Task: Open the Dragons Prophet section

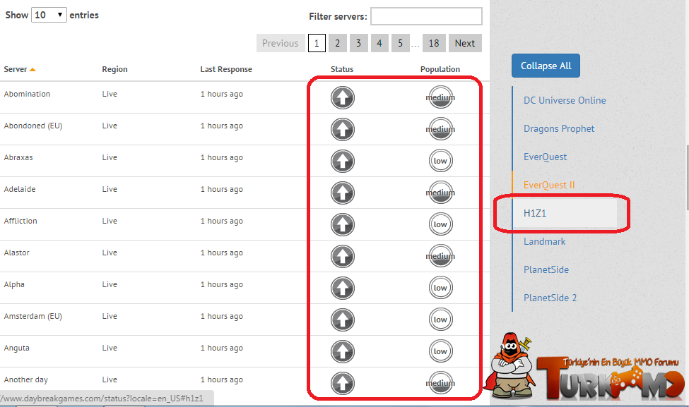Action: pyautogui.click(x=559, y=128)
